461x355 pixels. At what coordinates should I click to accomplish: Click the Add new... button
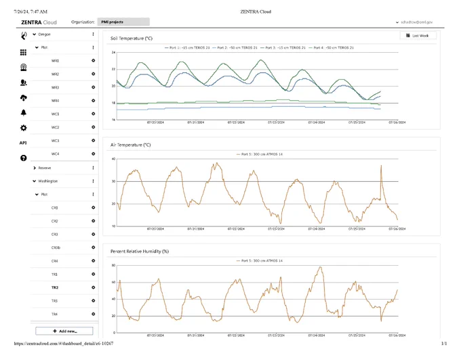tap(64, 331)
